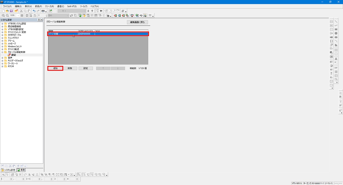Click the 編集画面に戻る button

pyautogui.click(x=137, y=22)
